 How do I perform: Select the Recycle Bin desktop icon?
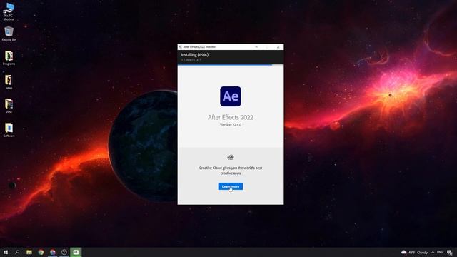9,34
